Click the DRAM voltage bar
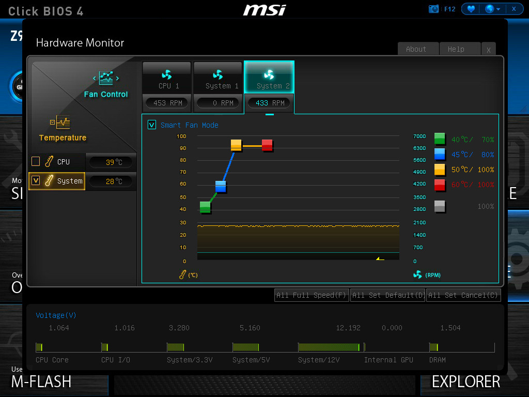Screen dimensions: 529x397 point(434,347)
